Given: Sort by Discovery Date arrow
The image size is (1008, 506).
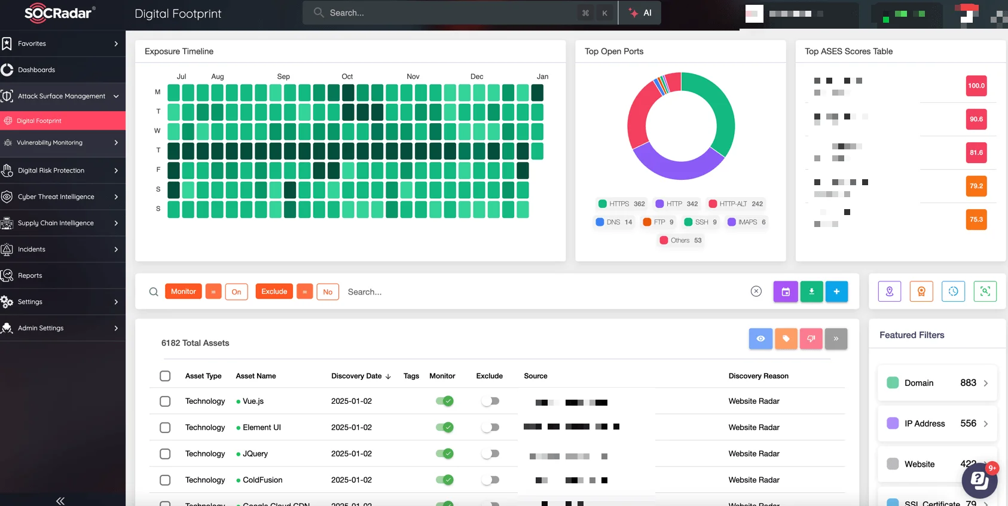Looking at the screenshot, I should click(x=388, y=376).
